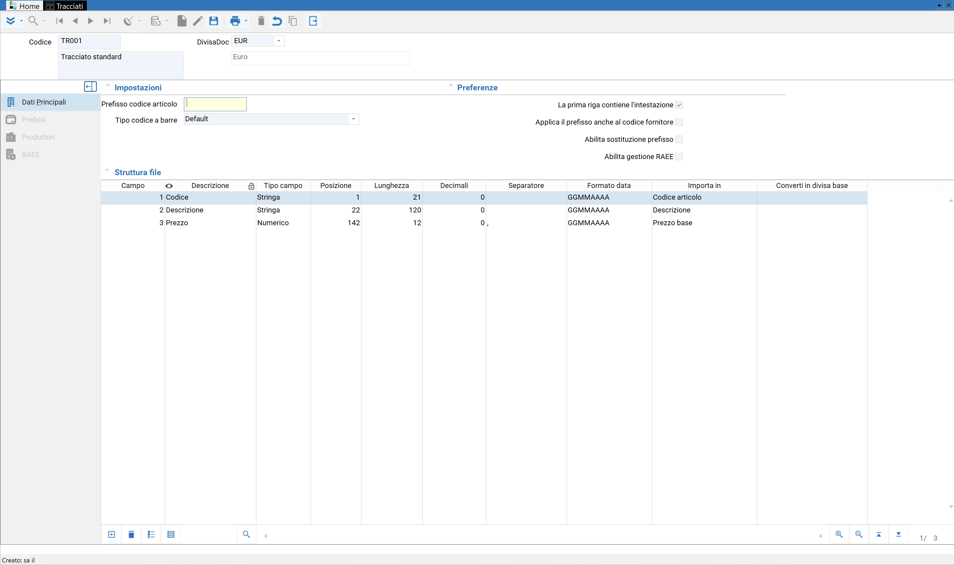This screenshot has width=954, height=565.
Task: Collapse the side navigation panel
Action: pos(90,86)
